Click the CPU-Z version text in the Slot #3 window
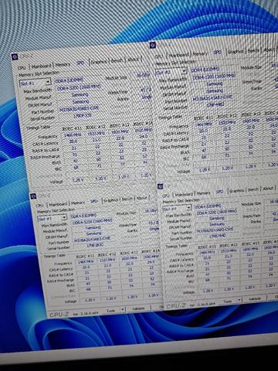 pos(86,313)
